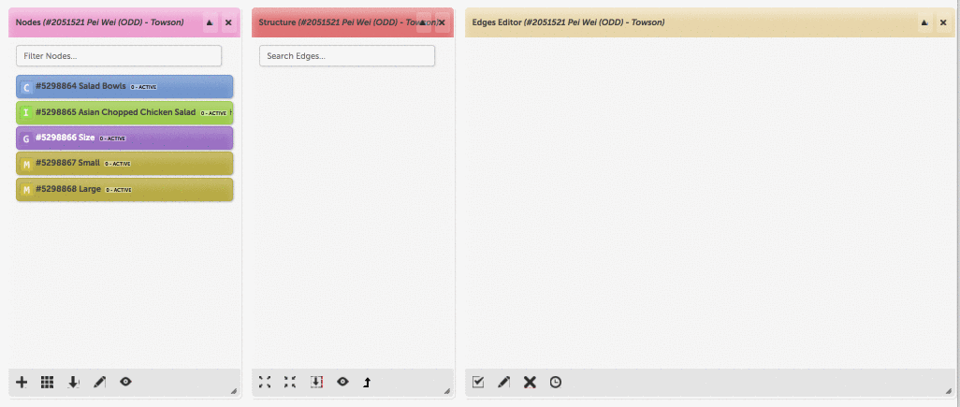Collapse the Structure panel header triangle

pos(423,22)
